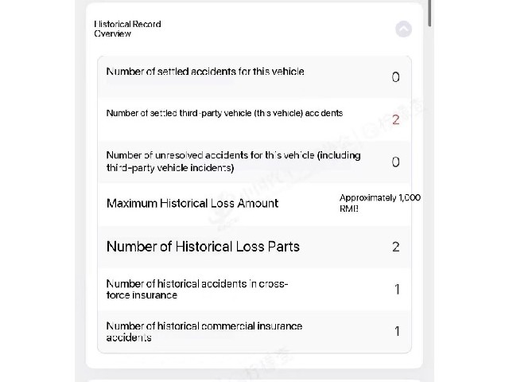Click the vertical scrollbar thumb at right edge
509x382 pixels.
coord(429,13)
